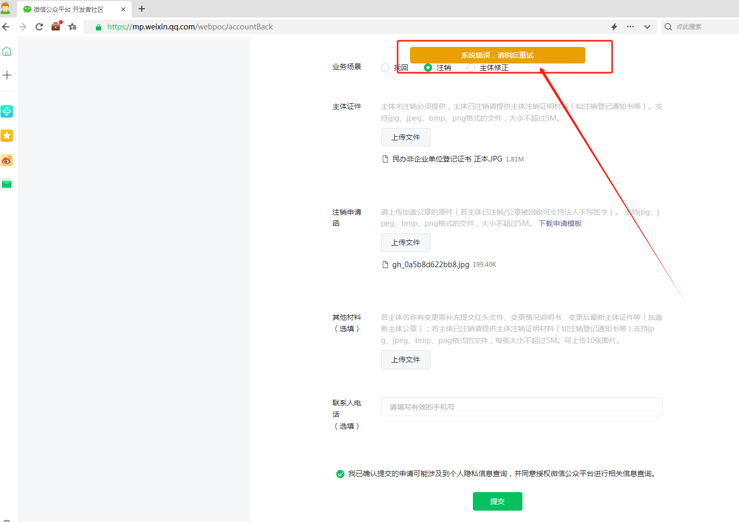
Task: Expand the address bar dropdown chevron
Action: 647,27
